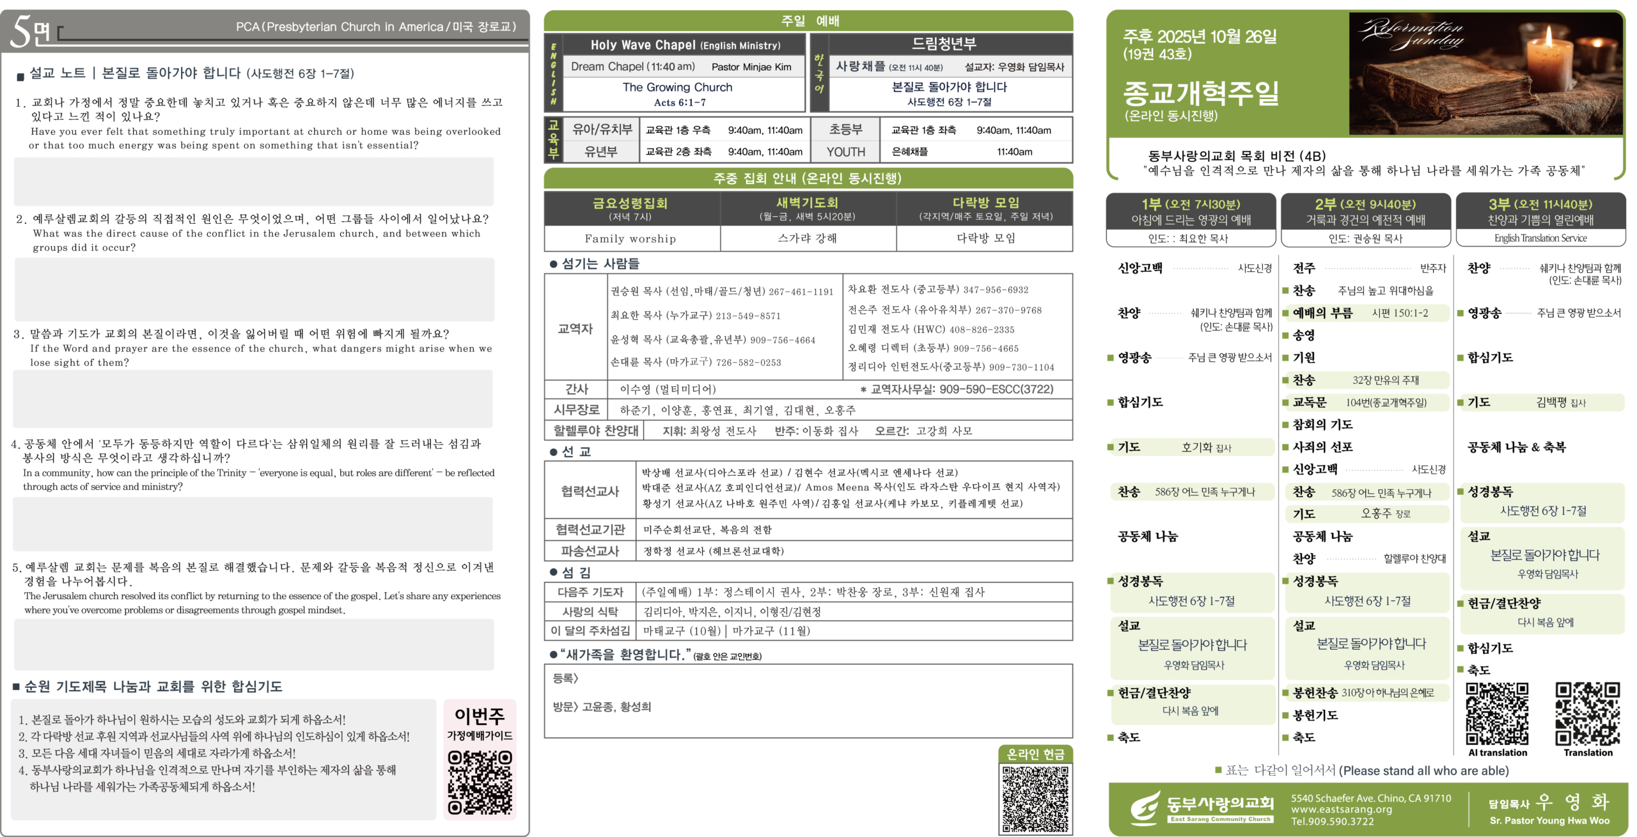Click the 드림청년부 heading
Image resolution: width=1637 pixels, height=837 pixels.
tap(944, 43)
